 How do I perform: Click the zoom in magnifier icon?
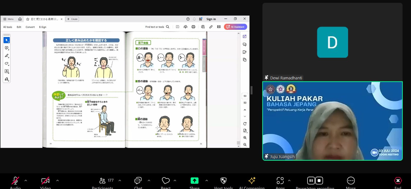[245, 138]
